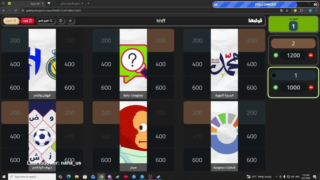Switch to the لعبة قولبها browser tab
320x180 pixels.
pyautogui.click(x=26, y=3)
